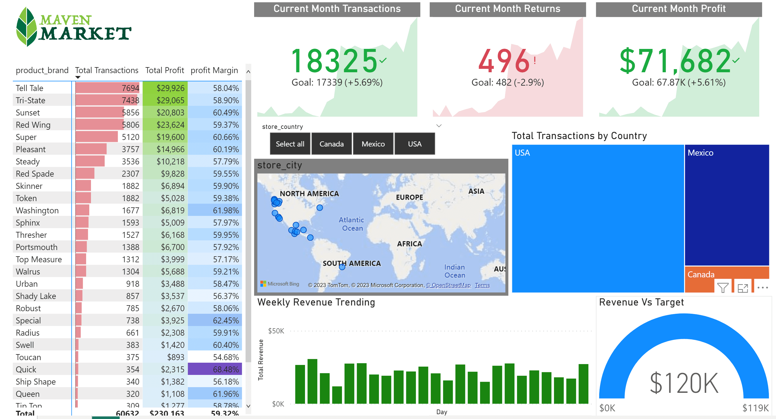This screenshot has width=776, height=419.
Task: Toggle the Mexico country slicer button
Action: (373, 144)
